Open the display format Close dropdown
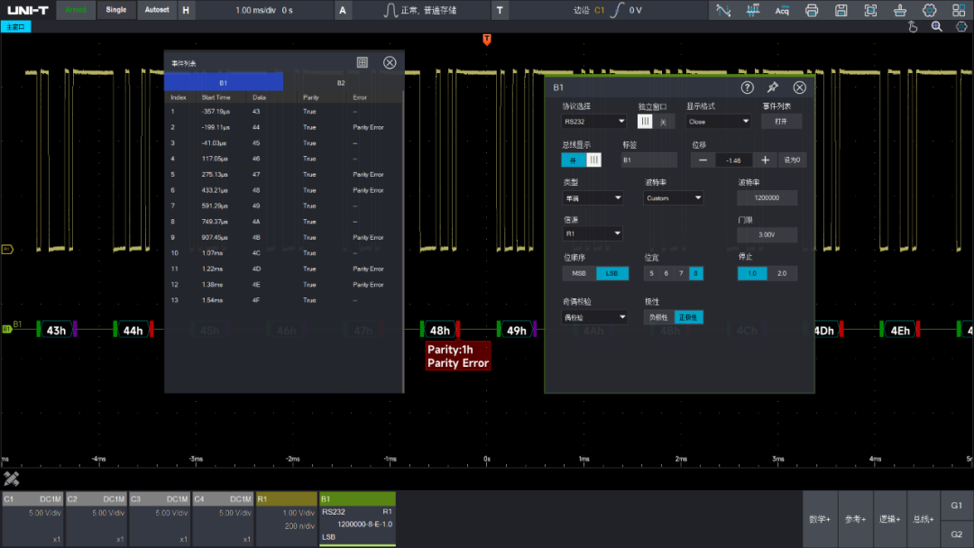 pyautogui.click(x=718, y=122)
